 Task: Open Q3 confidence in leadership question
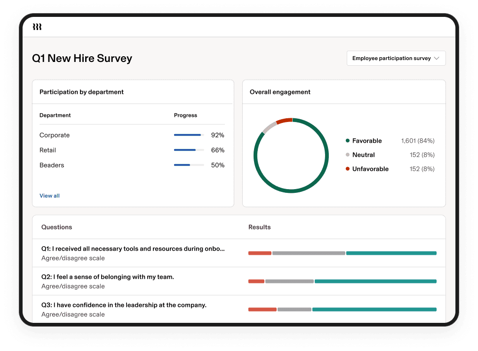pyautogui.click(x=124, y=305)
